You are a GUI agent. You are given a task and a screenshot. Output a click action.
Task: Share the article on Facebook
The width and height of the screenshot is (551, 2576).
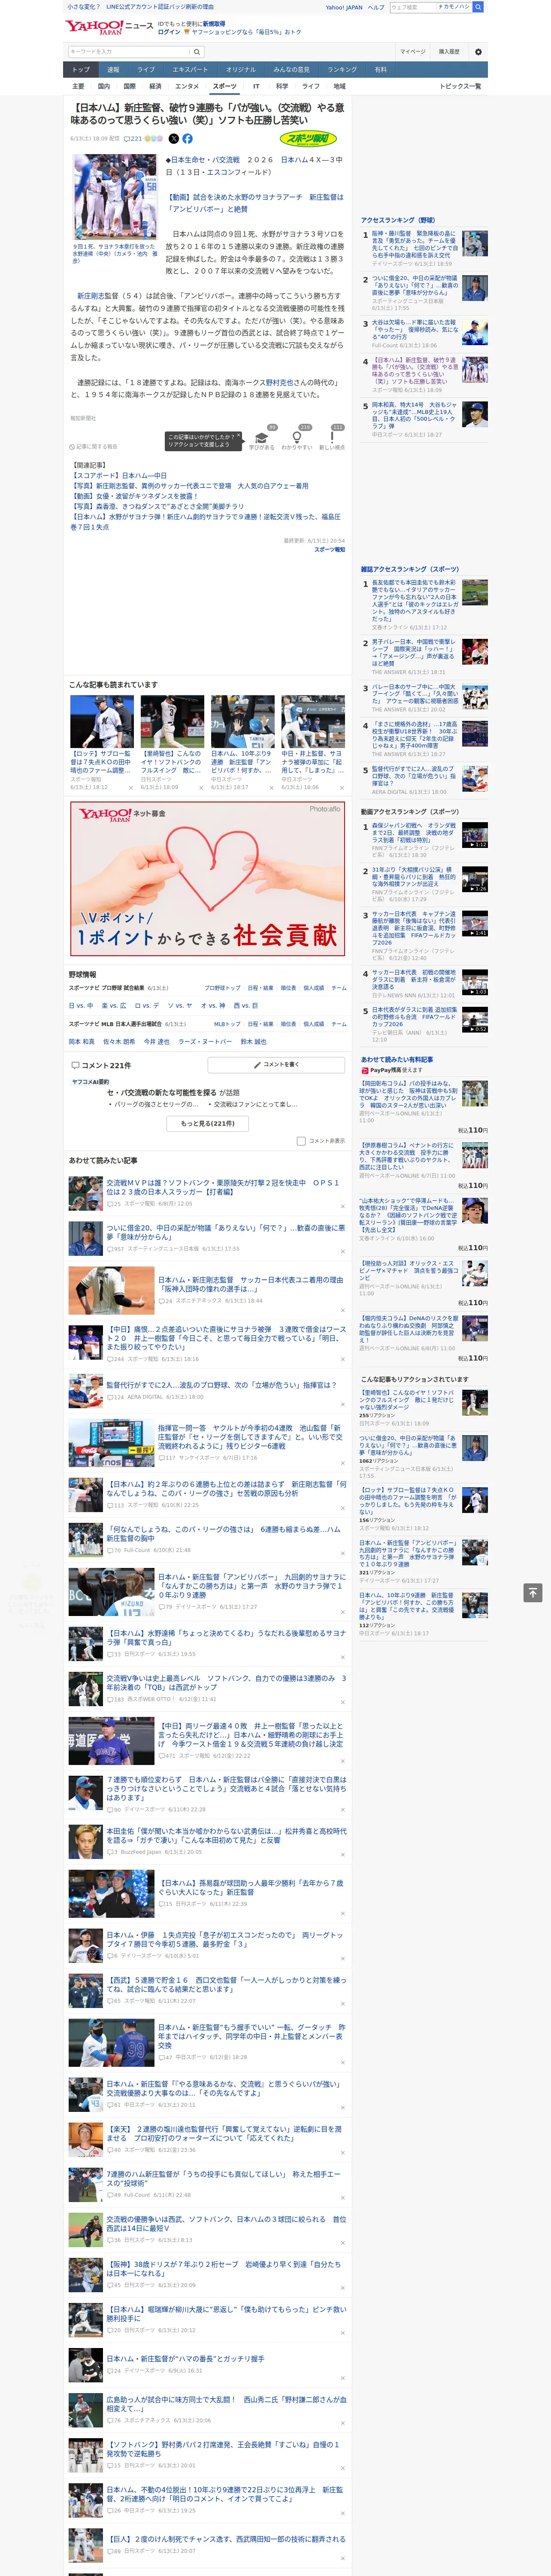pos(187,139)
